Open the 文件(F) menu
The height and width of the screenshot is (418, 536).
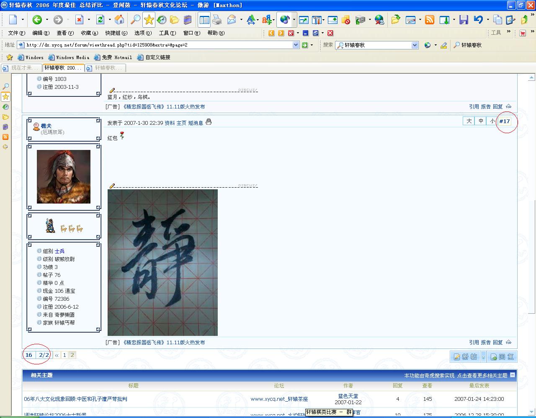pyautogui.click(x=17, y=33)
